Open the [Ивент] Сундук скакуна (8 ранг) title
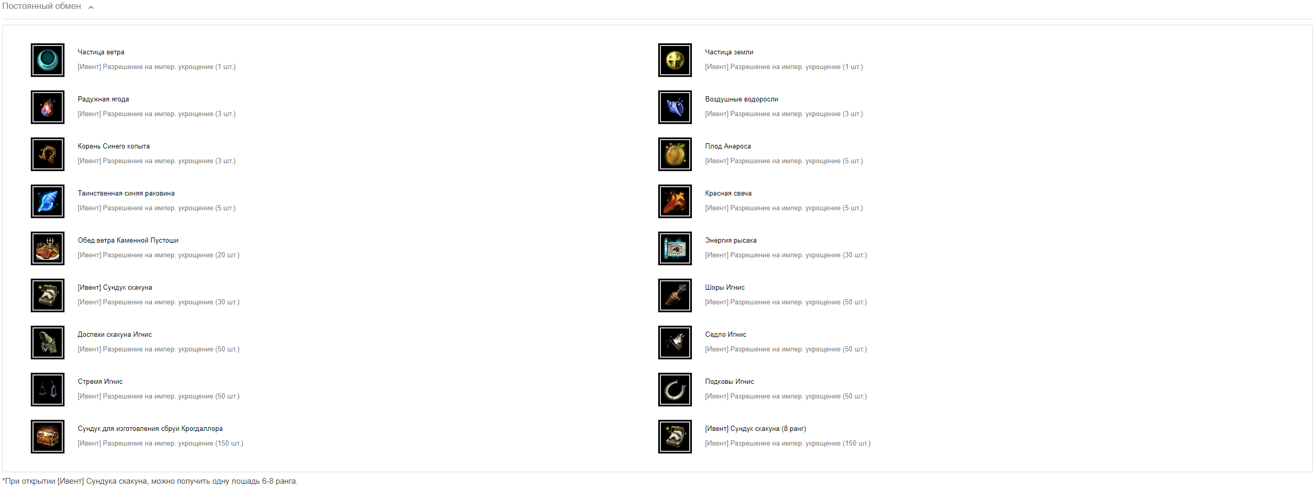Image resolution: width=1315 pixels, height=490 pixels. (x=756, y=429)
